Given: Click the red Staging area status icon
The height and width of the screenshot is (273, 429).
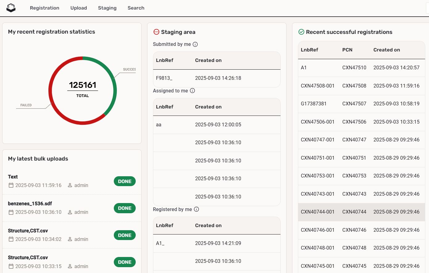Looking at the screenshot, I should tap(156, 32).
